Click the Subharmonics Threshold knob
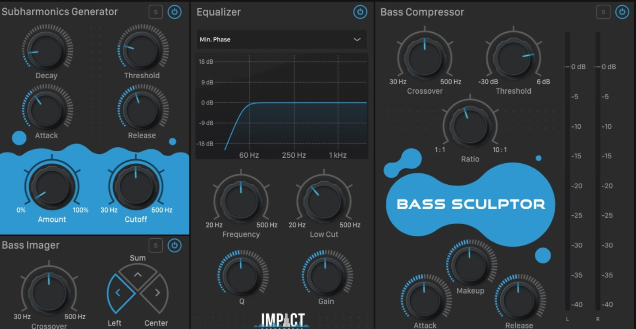 (142, 50)
